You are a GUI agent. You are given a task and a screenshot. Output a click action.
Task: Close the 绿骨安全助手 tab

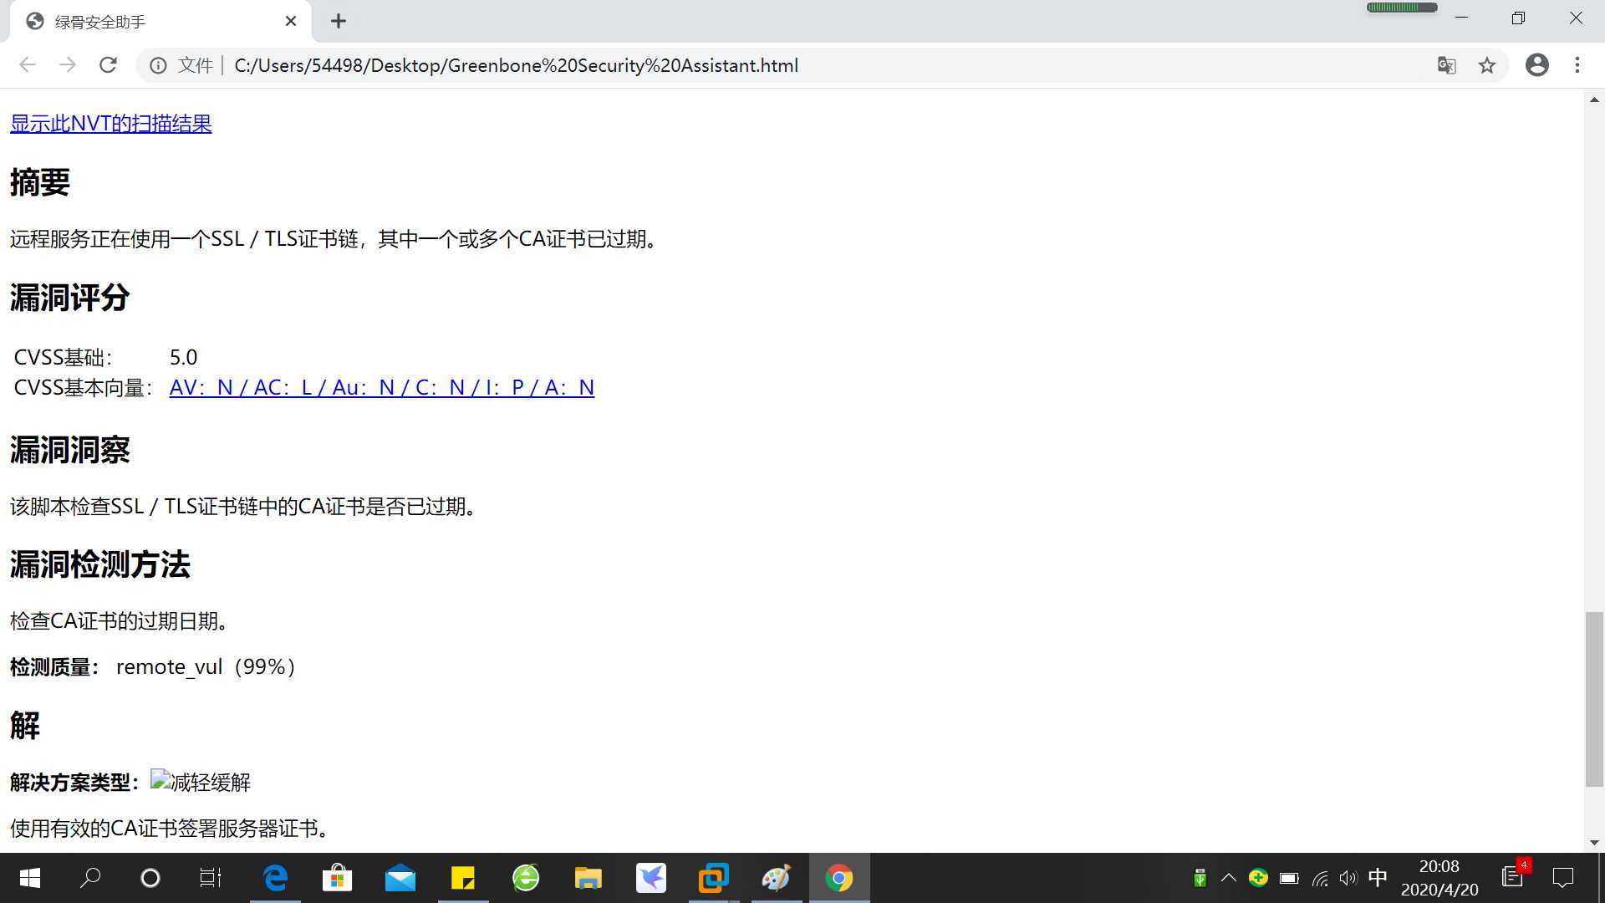click(x=291, y=22)
